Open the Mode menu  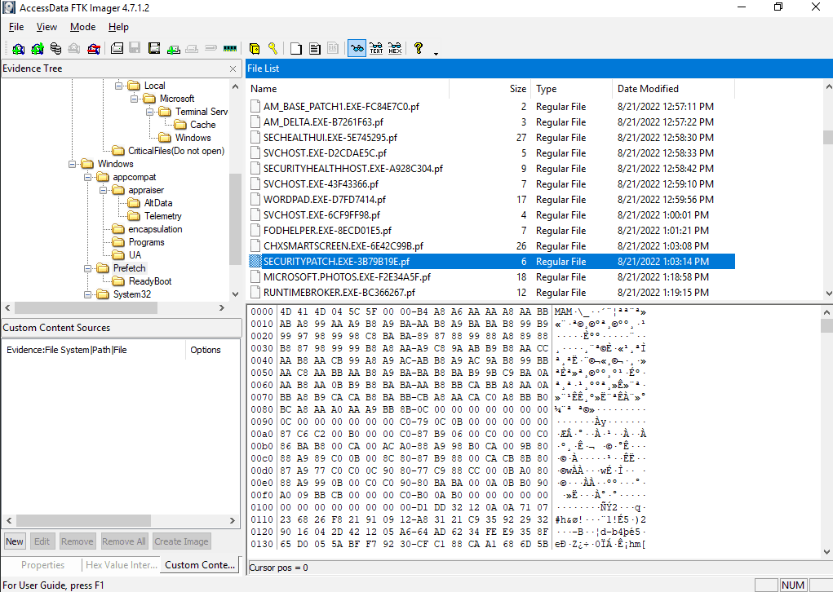(x=83, y=27)
